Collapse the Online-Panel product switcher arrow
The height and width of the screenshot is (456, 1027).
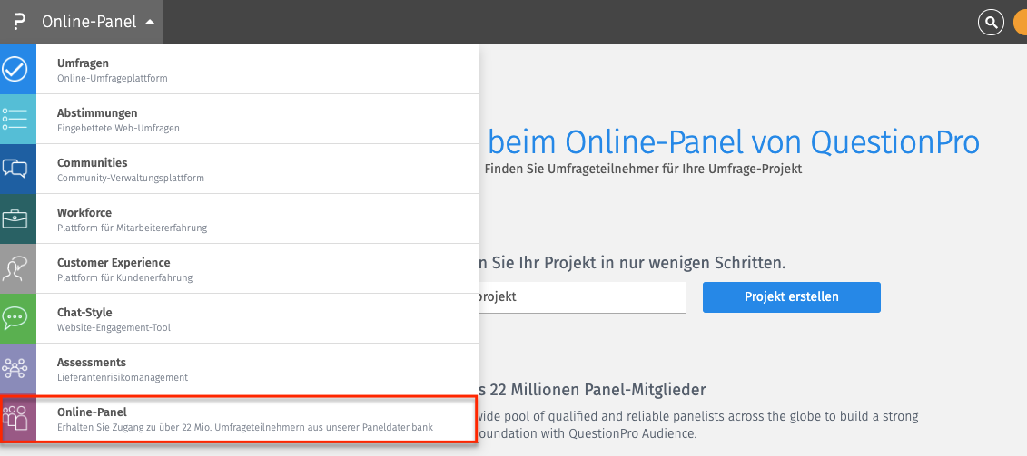[x=150, y=22]
